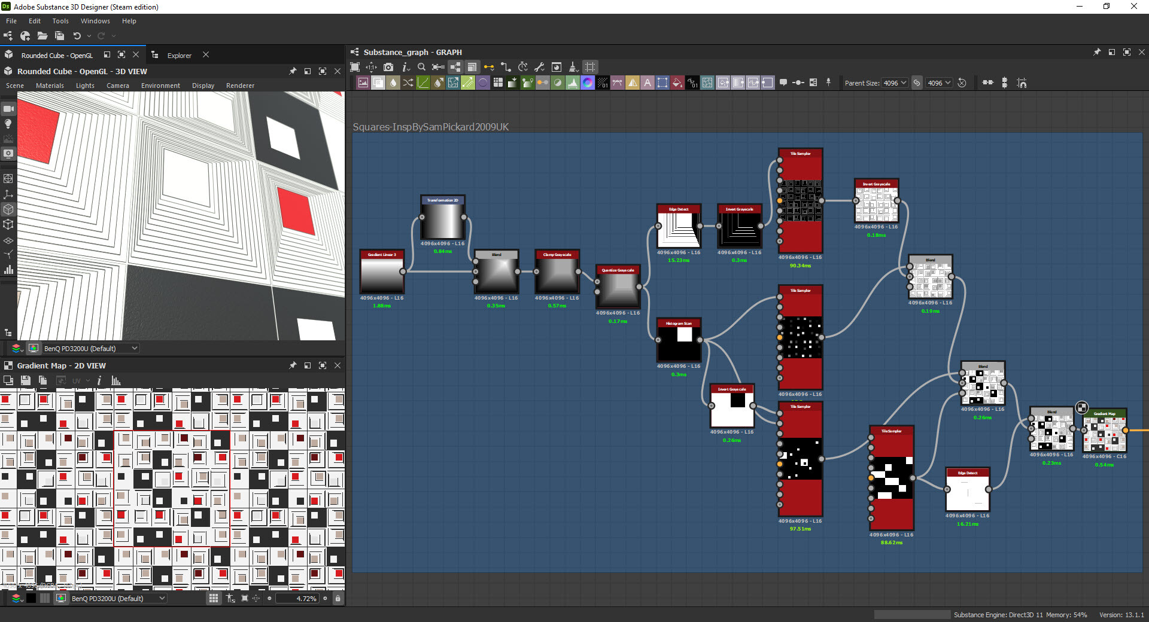The image size is (1149, 622).
Task: Pin the Gradient Map 2D view
Action: pyautogui.click(x=293, y=365)
